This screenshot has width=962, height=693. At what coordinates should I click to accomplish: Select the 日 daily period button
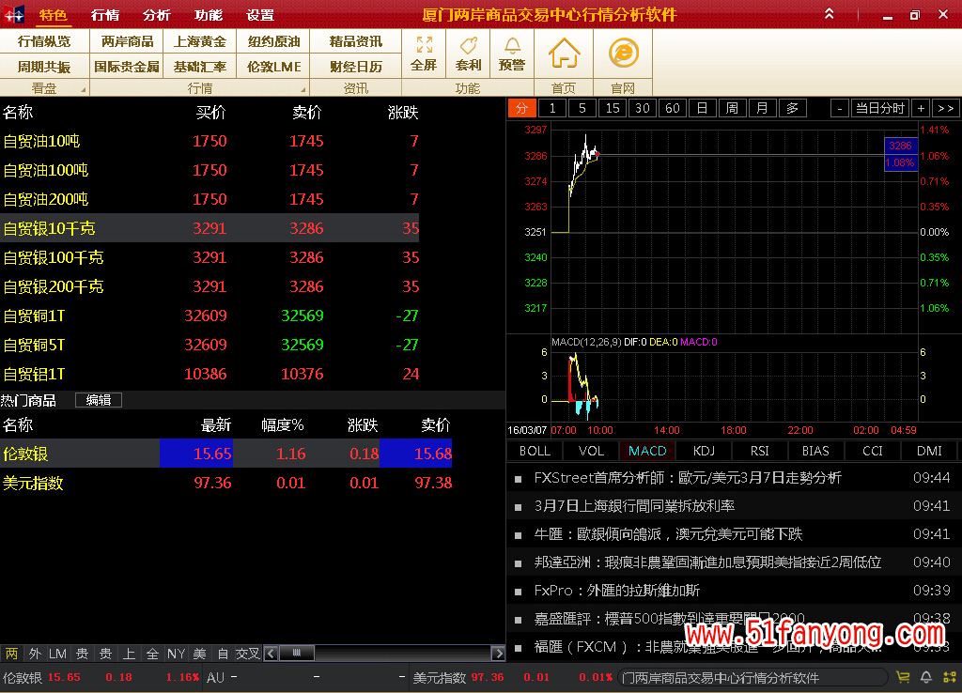point(703,109)
